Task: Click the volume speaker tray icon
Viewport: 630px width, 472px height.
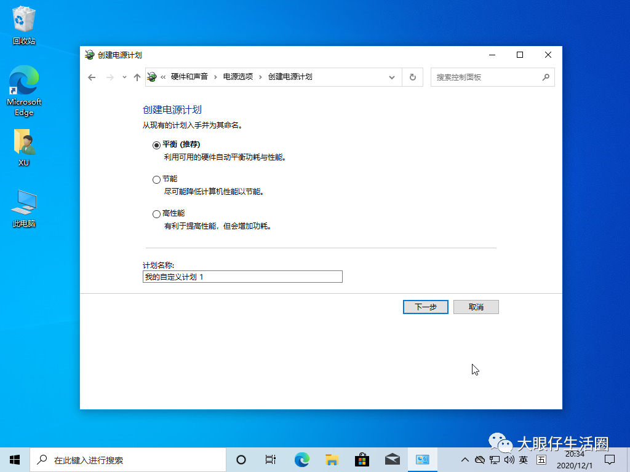Action: tap(509, 460)
